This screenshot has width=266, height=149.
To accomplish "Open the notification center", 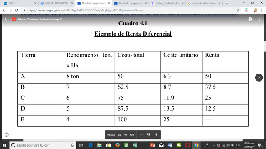I will click(260, 145).
